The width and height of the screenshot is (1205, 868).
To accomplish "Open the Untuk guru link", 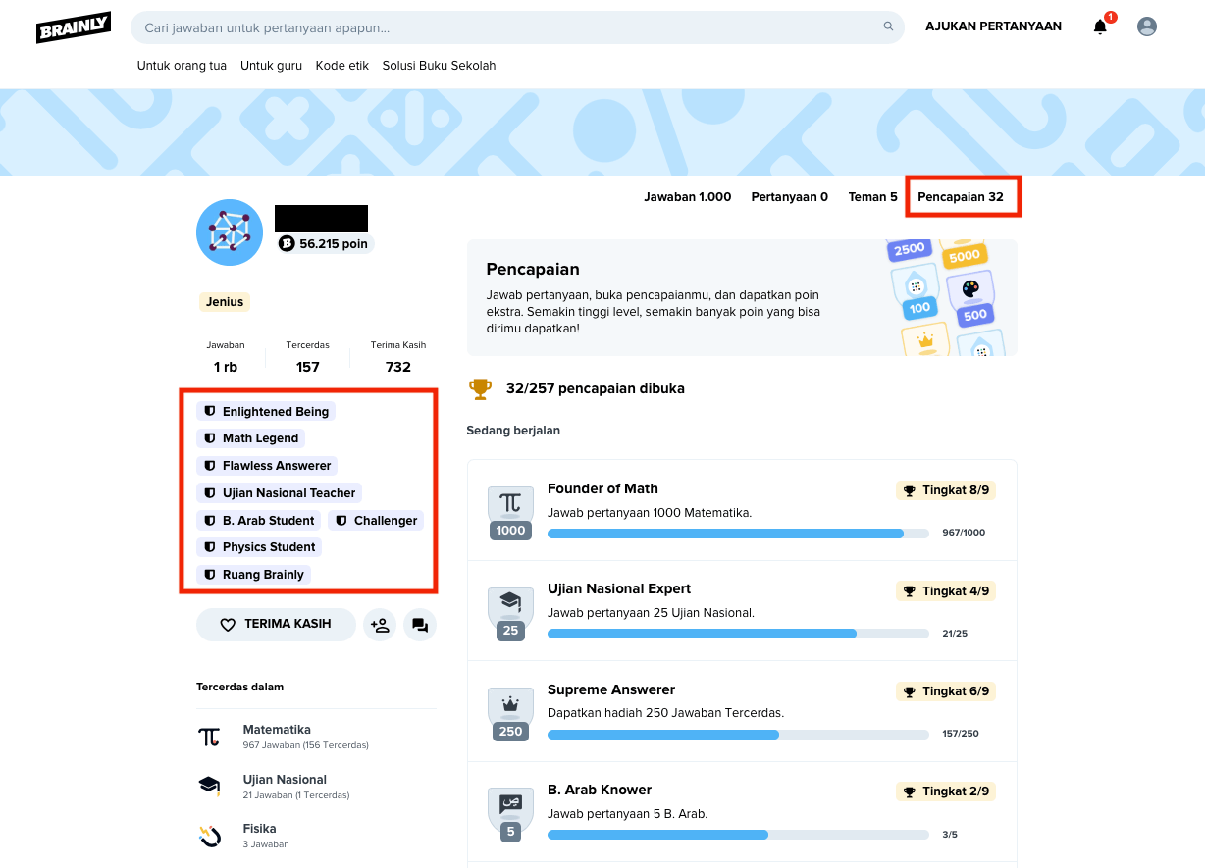I will click(x=271, y=66).
